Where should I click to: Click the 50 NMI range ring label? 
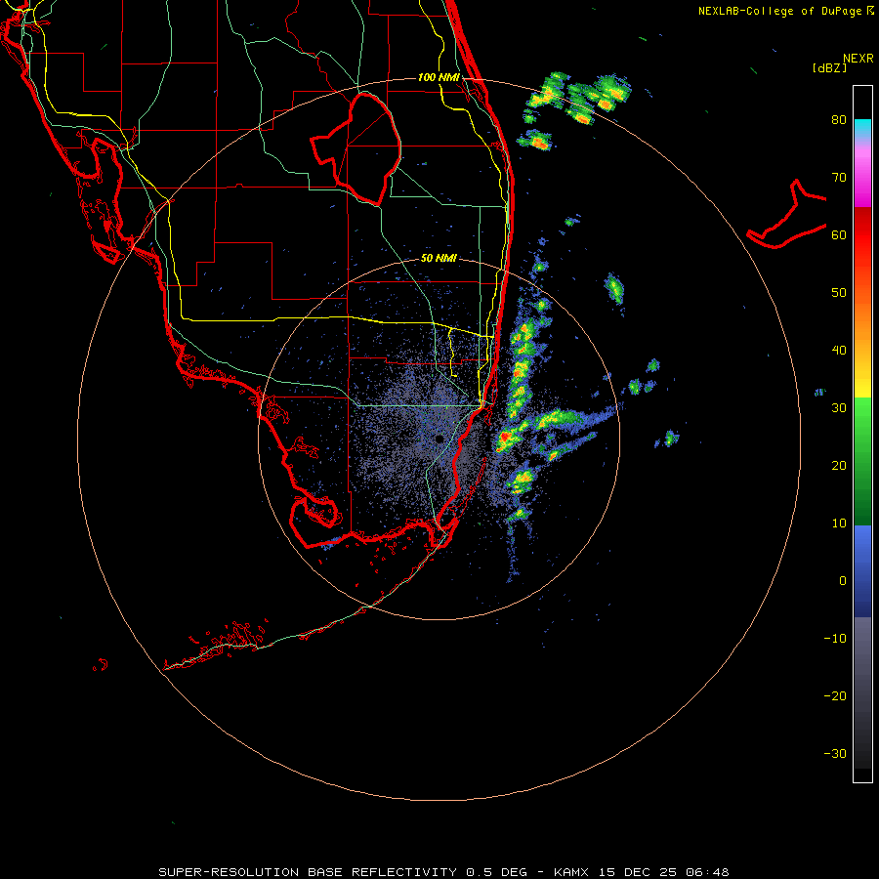click(x=439, y=259)
